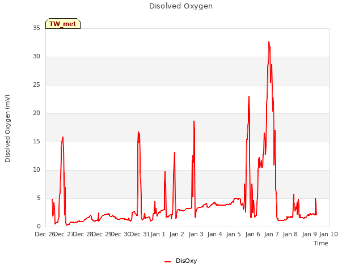Click the x-axis label Jan 6
The height and width of the screenshot is (272, 363).
click(252, 234)
